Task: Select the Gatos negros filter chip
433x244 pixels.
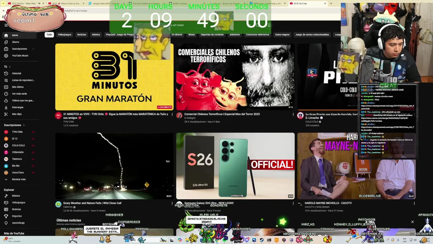Action: pos(282,35)
